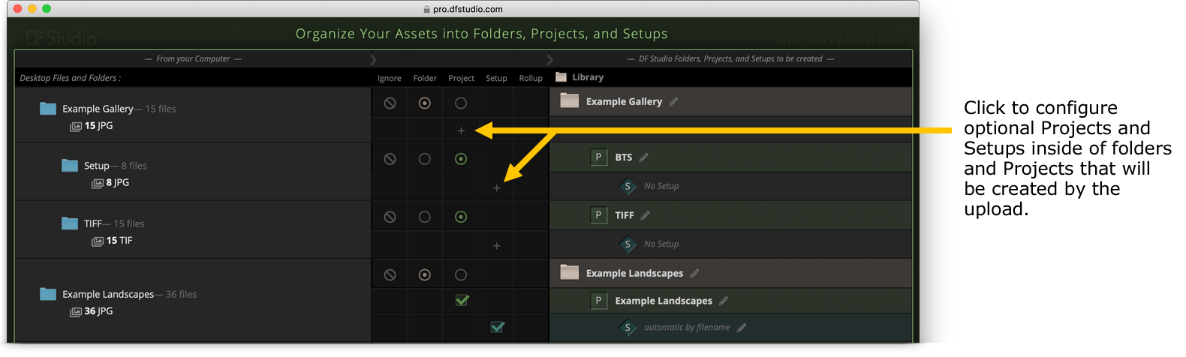
Task: Select Ignore icon for Setup row
Action: pos(390,159)
